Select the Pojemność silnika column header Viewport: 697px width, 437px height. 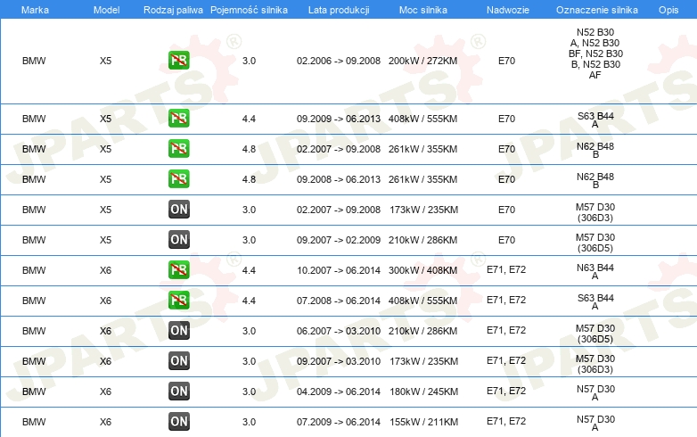(249, 9)
